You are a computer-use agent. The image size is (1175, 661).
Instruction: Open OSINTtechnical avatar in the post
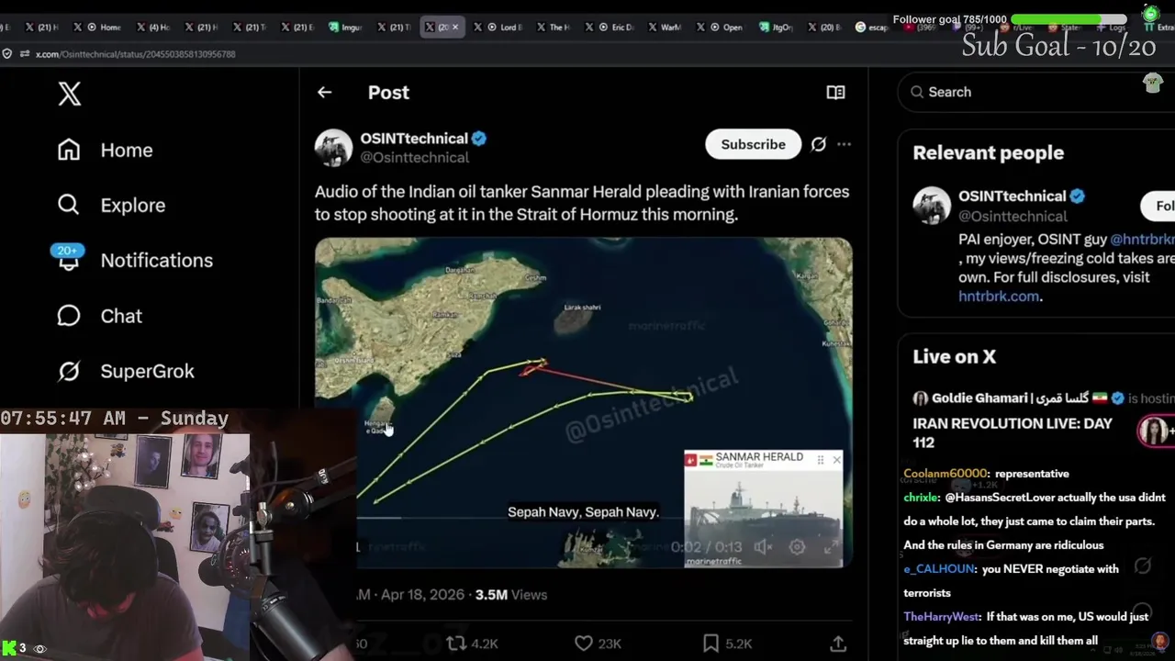pyautogui.click(x=333, y=148)
